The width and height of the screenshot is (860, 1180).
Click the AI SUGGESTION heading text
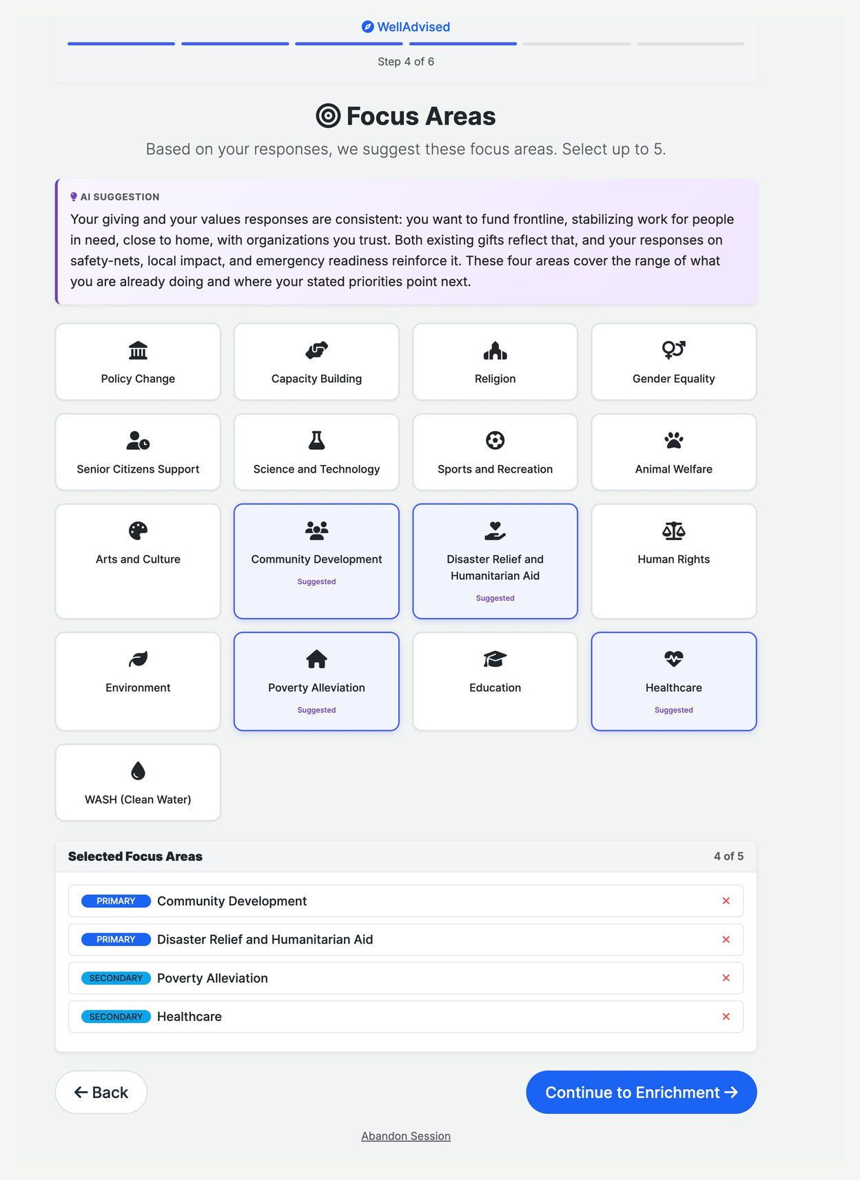click(x=120, y=197)
